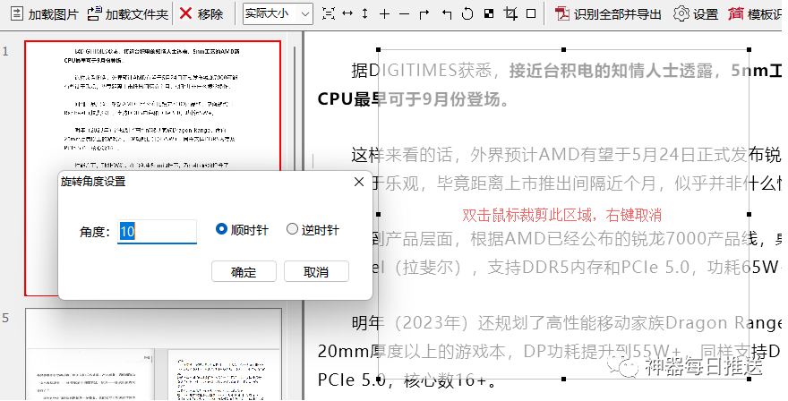Click the rotate right arrow icon
788x401 pixels.
(424, 14)
